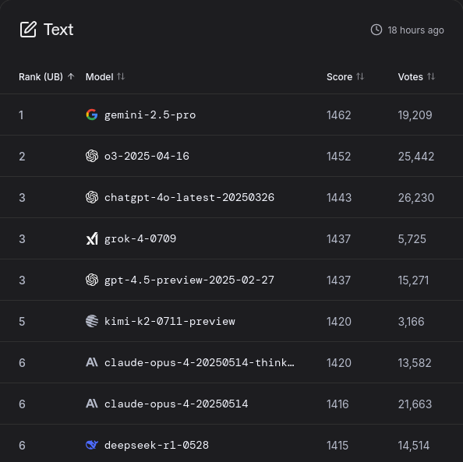Click the sort arrows next to Score

(x=360, y=76)
